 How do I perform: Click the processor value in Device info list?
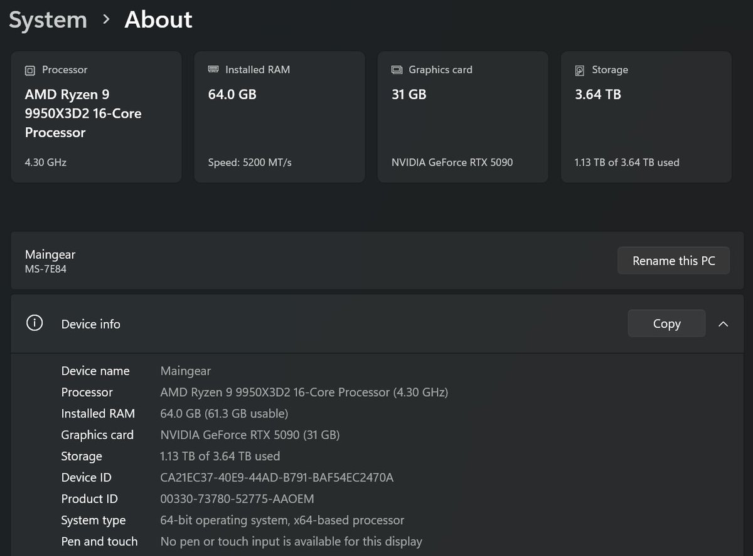(304, 392)
